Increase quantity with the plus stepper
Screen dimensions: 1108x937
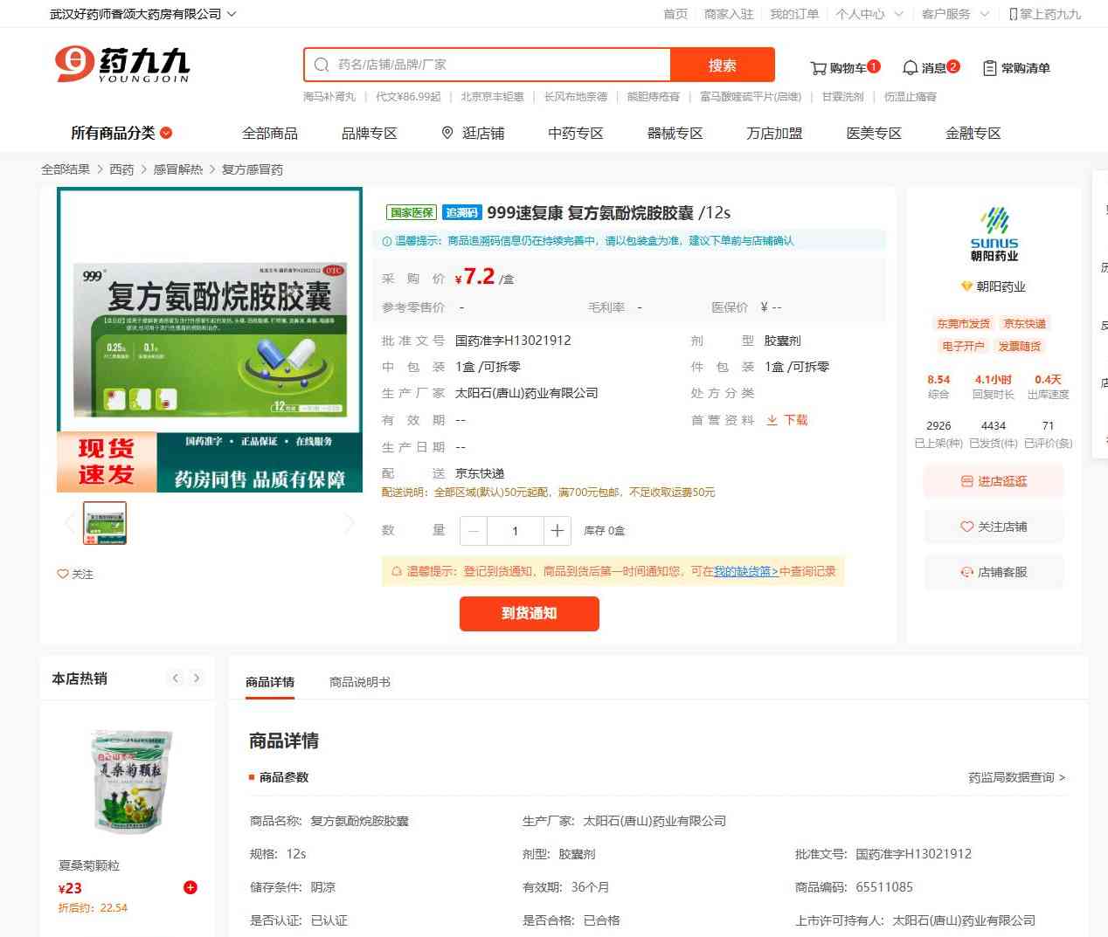[557, 531]
